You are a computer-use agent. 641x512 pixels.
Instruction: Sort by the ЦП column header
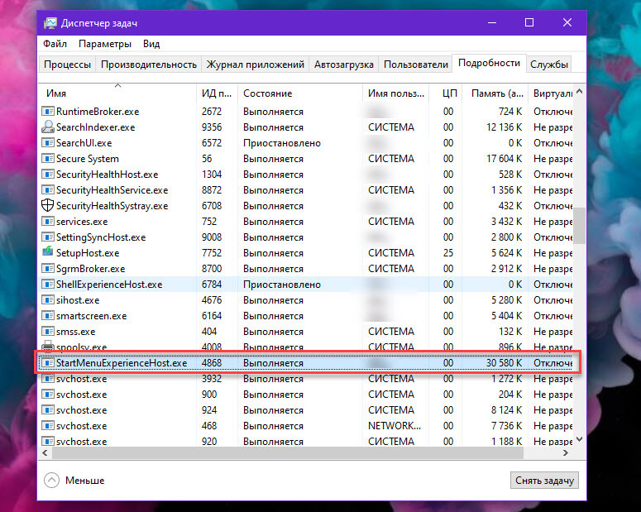click(x=446, y=93)
